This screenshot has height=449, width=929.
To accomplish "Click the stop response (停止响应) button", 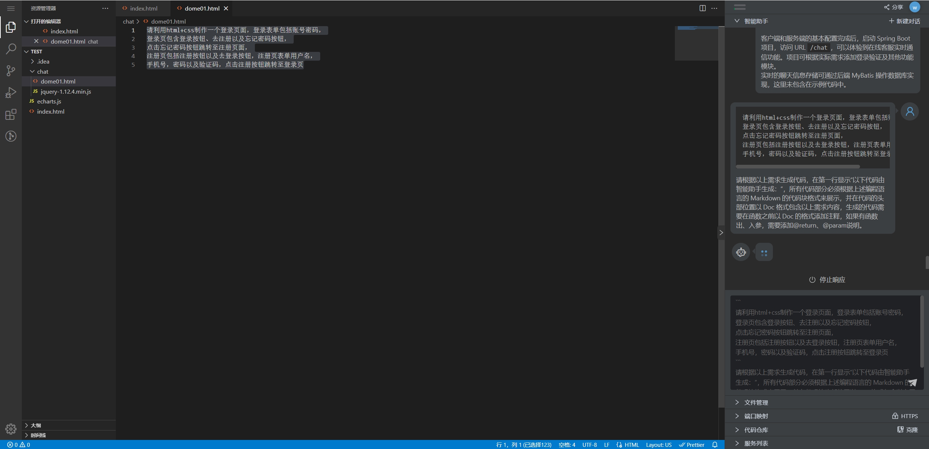I will [x=827, y=279].
